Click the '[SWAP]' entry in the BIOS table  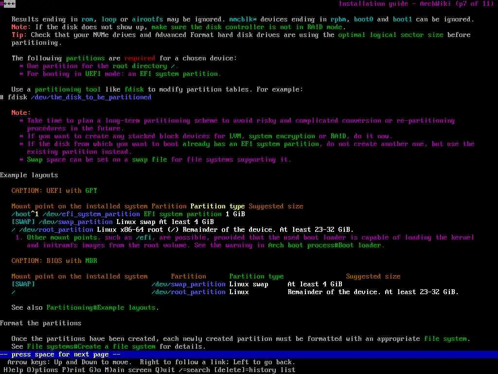[x=23, y=284]
